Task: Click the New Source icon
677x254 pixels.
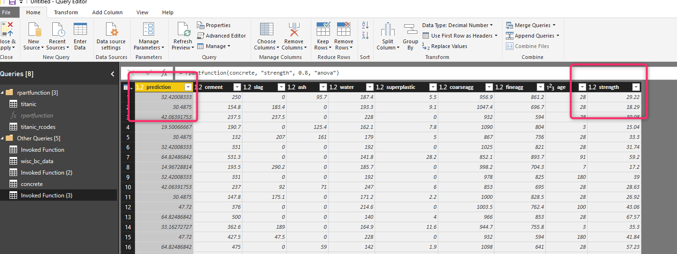Action: pyautogui.click(x=34, y=29)
